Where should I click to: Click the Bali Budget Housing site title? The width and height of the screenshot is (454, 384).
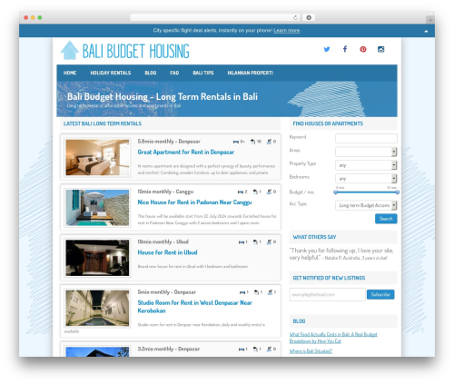(x=136, y=51)
